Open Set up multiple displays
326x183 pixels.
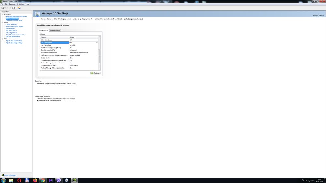tap(13, 37)
